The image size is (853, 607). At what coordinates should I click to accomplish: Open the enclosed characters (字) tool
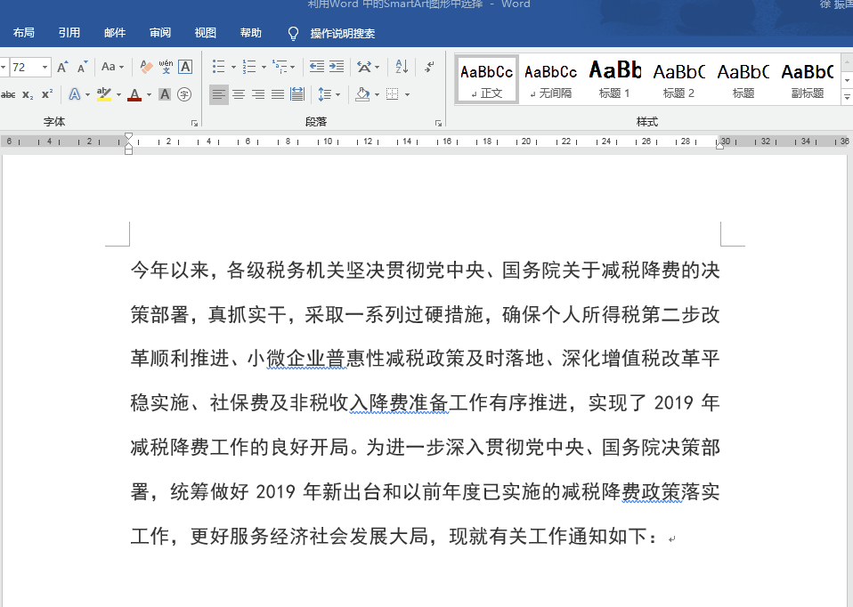point(184,94)
